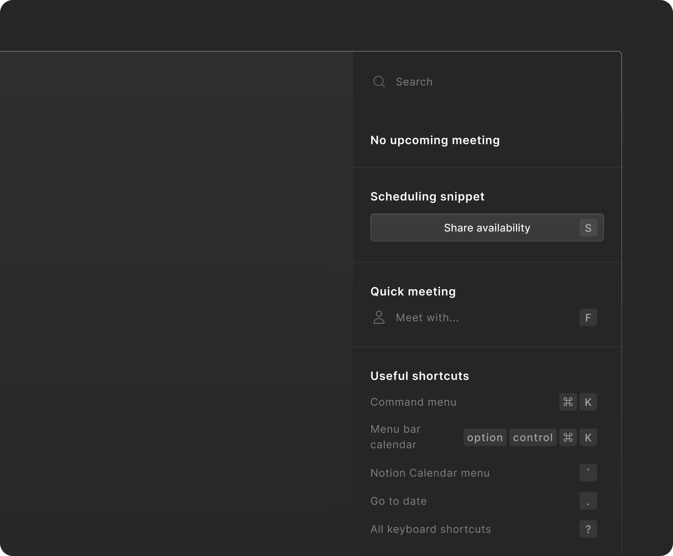673x556 pixels.
Task: Click the period badge next to Go to date
Action: (588, 501)
